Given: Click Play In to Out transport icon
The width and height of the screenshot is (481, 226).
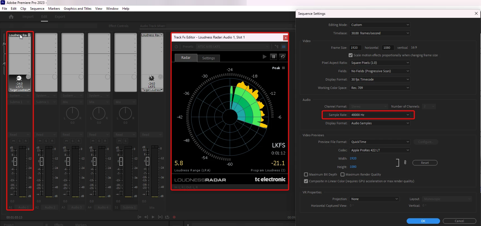Looking at the screenshot, I should pyautogui.click(x=160, y=217).
